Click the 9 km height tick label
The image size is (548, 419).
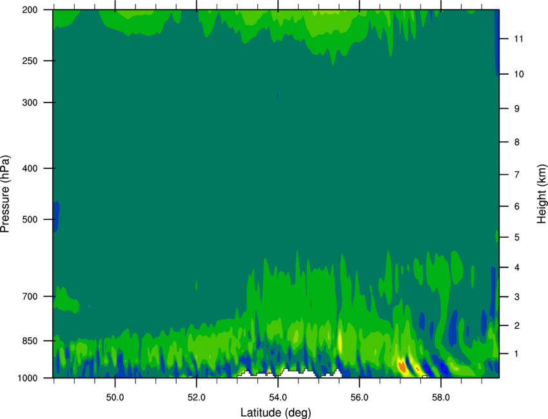coord(517,109)
